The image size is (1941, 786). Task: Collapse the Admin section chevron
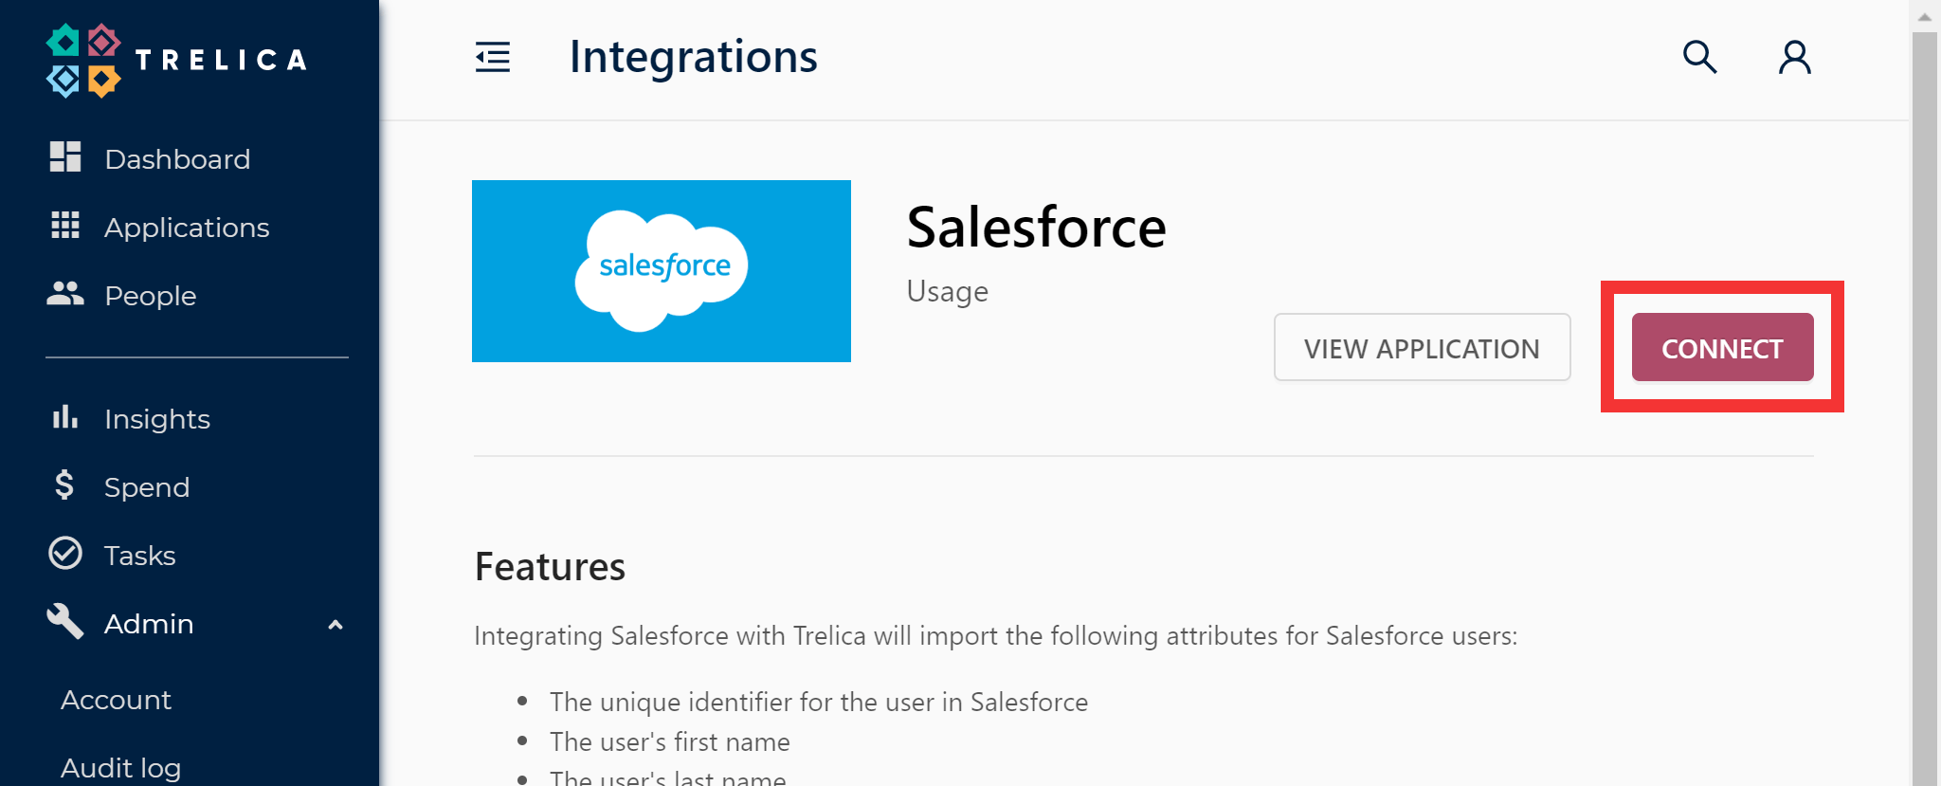[335, 625]
